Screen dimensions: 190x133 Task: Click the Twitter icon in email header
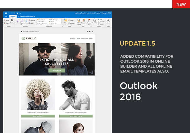tap(90, 32)
